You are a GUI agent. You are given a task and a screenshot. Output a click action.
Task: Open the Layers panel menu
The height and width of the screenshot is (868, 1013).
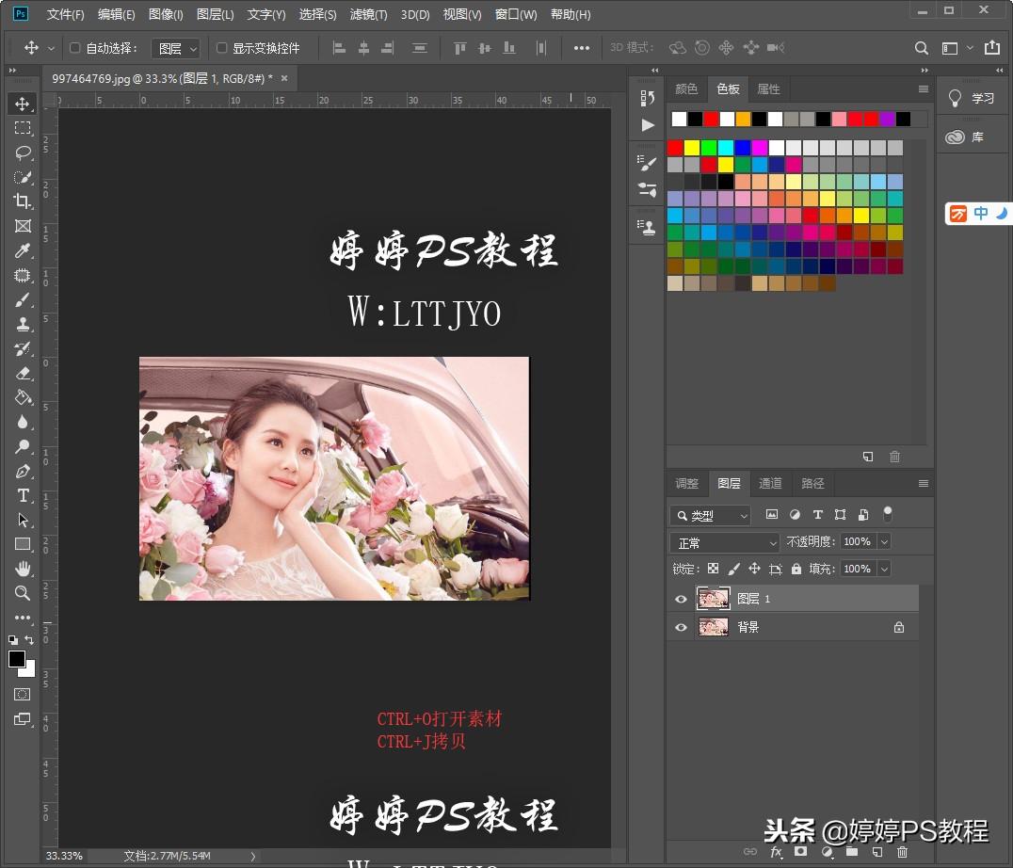tap(924, 484)
